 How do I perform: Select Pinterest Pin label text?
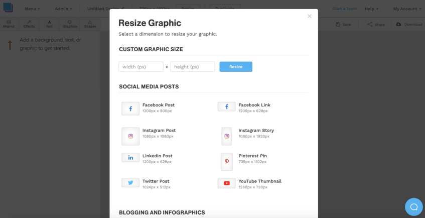pyautogui.click(x=252, y=156)
